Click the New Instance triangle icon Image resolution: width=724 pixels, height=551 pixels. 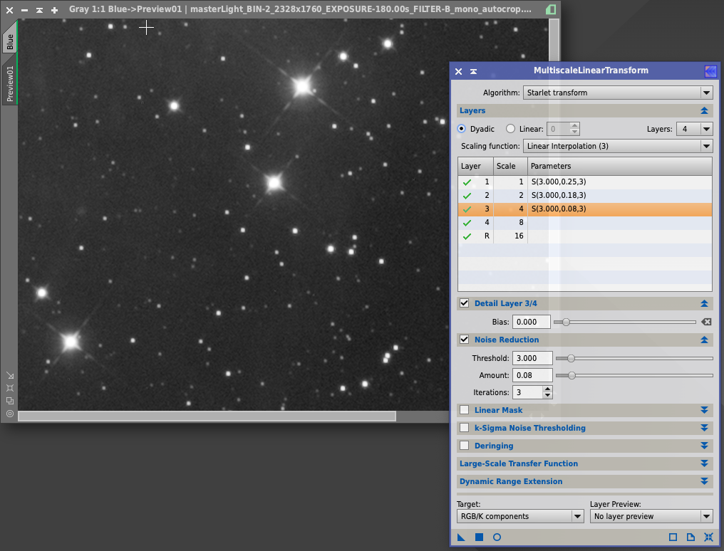point(461,537)
